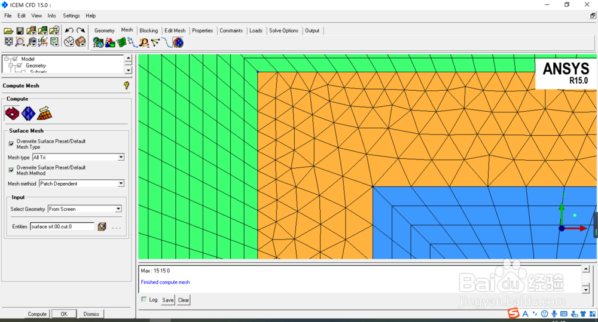This screenshot has width=598, height=322.
Task: Open Compute Mesh help question-mark icon
Action: [127, 85]
